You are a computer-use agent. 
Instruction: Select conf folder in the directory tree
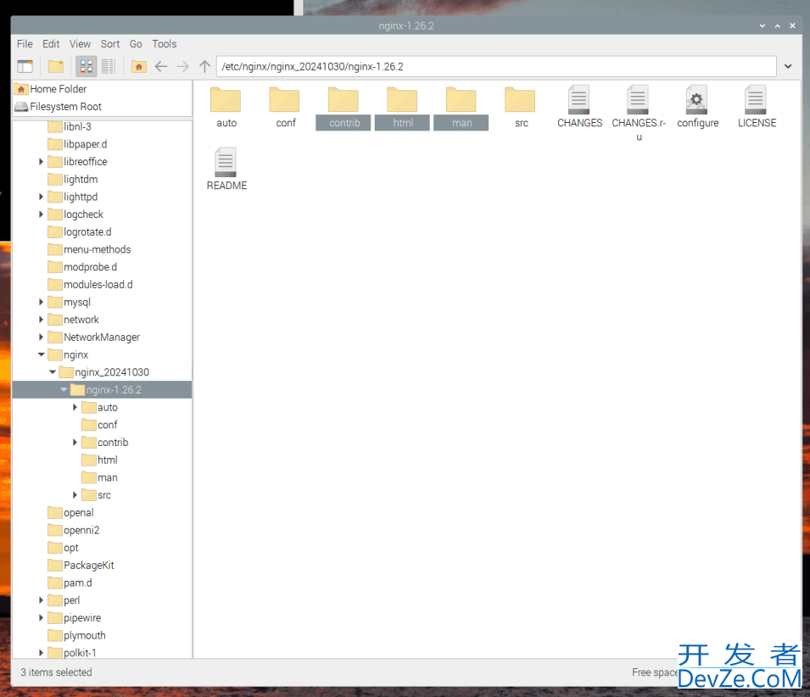pos(100,425)
